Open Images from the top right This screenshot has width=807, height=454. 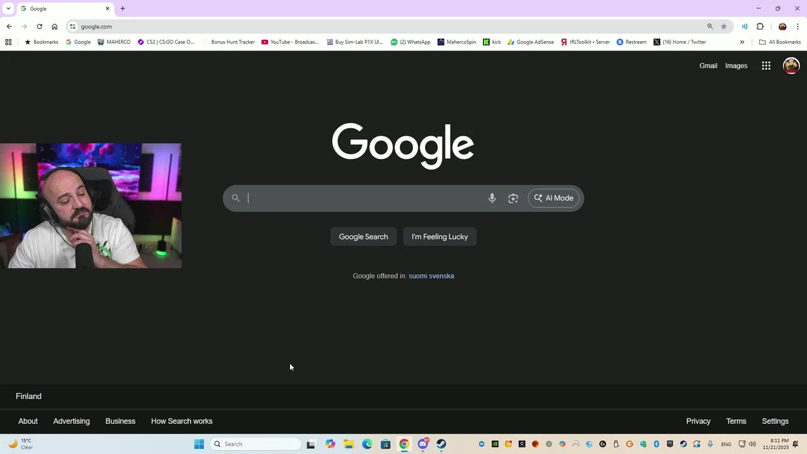pyautogui.click(x=736, y=66)
